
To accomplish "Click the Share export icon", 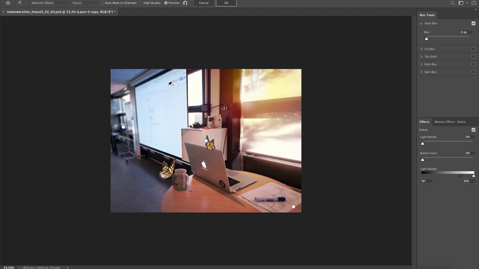I will coord(474,3).
